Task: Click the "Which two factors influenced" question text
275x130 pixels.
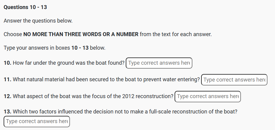Action: click(48, 112)
